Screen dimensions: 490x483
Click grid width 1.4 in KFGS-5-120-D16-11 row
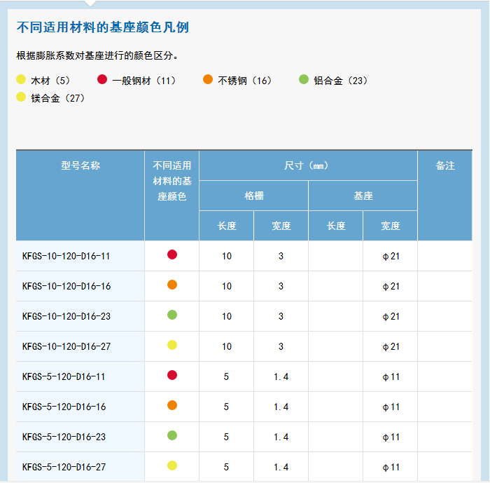tap(281, 377)
